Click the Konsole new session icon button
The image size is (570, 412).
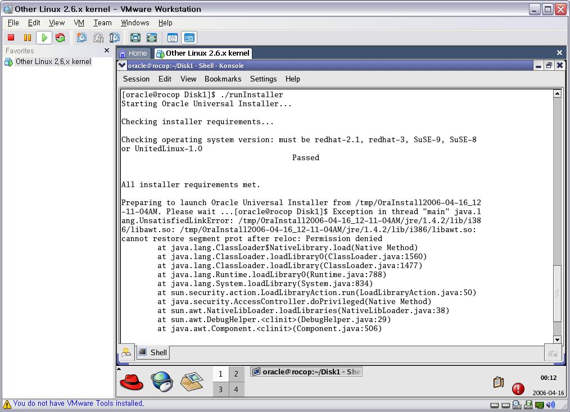[x=126, y=352]
